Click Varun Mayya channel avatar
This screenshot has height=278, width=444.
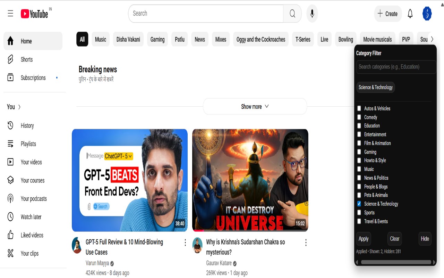[77, 246]
